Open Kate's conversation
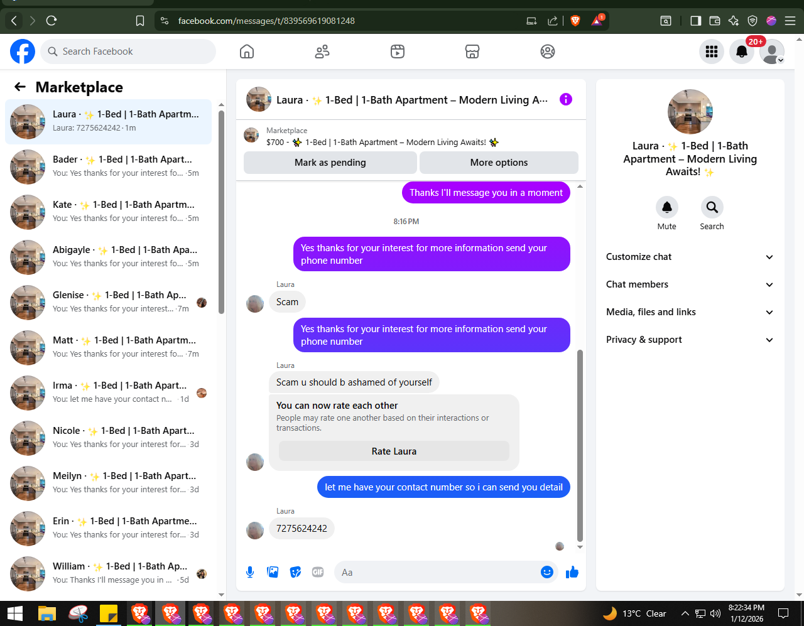This screenshot has height=626, width=804. [108, 212]
